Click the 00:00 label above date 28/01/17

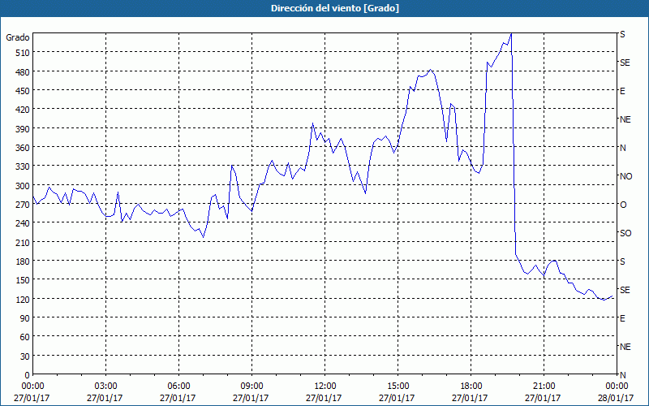[x=617, y=386]
